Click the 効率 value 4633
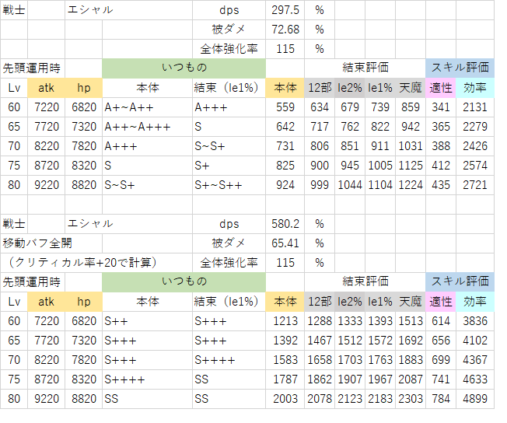 [x=475, y=379]
